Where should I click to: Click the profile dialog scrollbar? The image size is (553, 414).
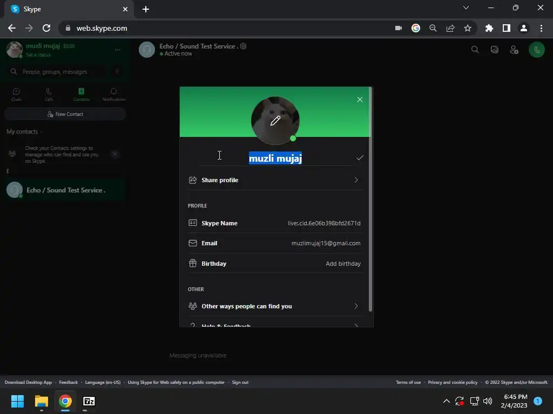click(370, 200)
